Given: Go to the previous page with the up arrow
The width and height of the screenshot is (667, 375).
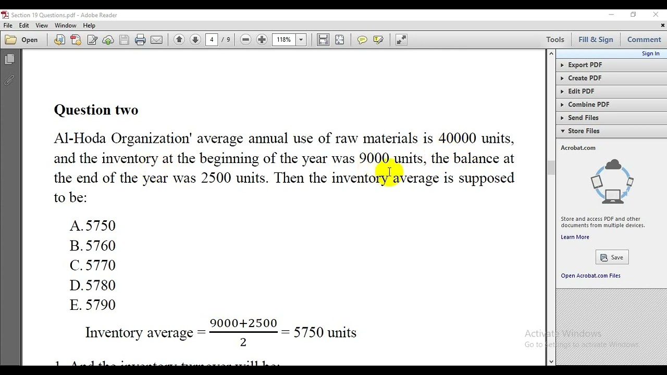Looking at the screenshot, I should (x=179, y=40).
